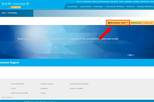The width and height of the screenshot is (154, 102).
Task: Open Grievance Redressal footer link
Action: (17, 84)
